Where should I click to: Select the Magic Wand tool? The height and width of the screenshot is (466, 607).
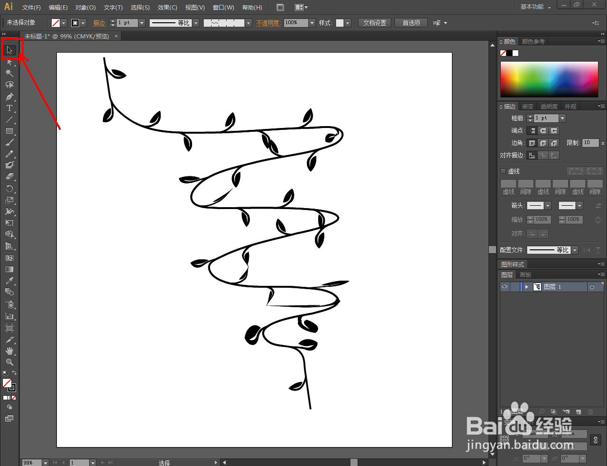pyautogui.click(x=9, y=73)
